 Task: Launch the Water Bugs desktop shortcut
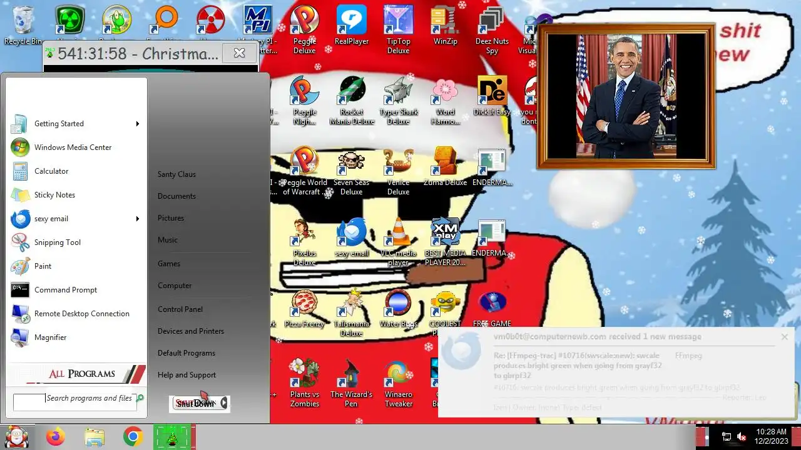(399, 309)
